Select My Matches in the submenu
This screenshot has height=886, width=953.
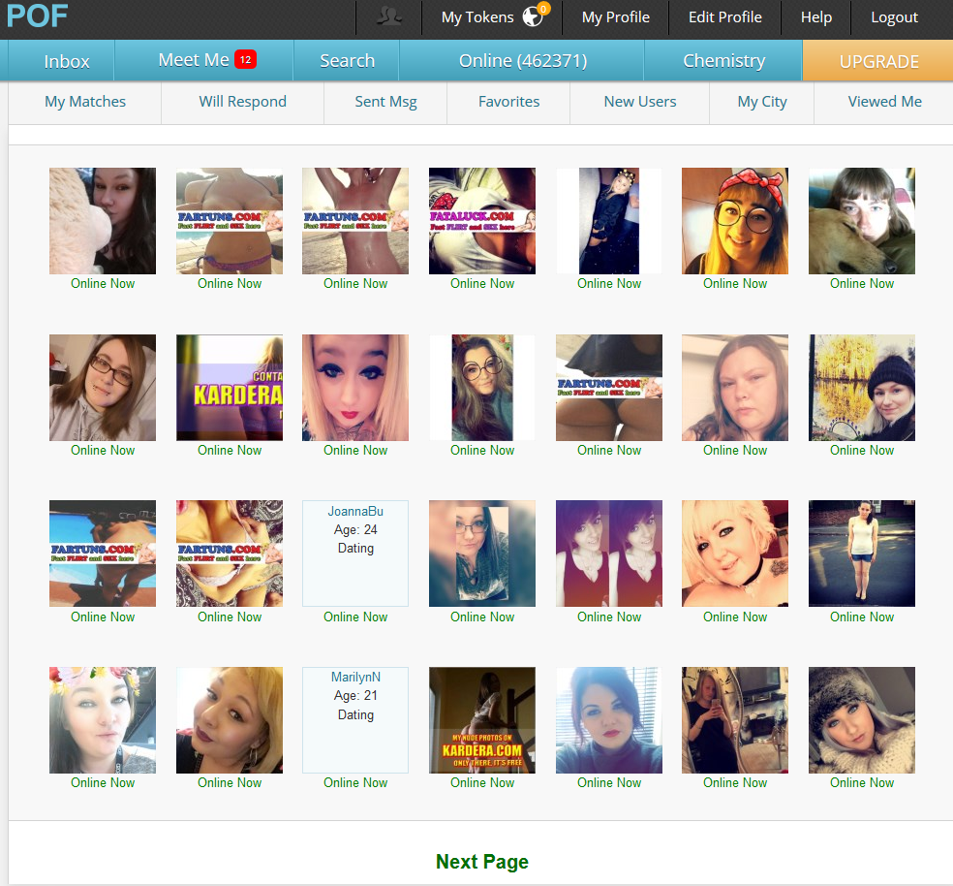pyautogui.click(x=85, y=102)
